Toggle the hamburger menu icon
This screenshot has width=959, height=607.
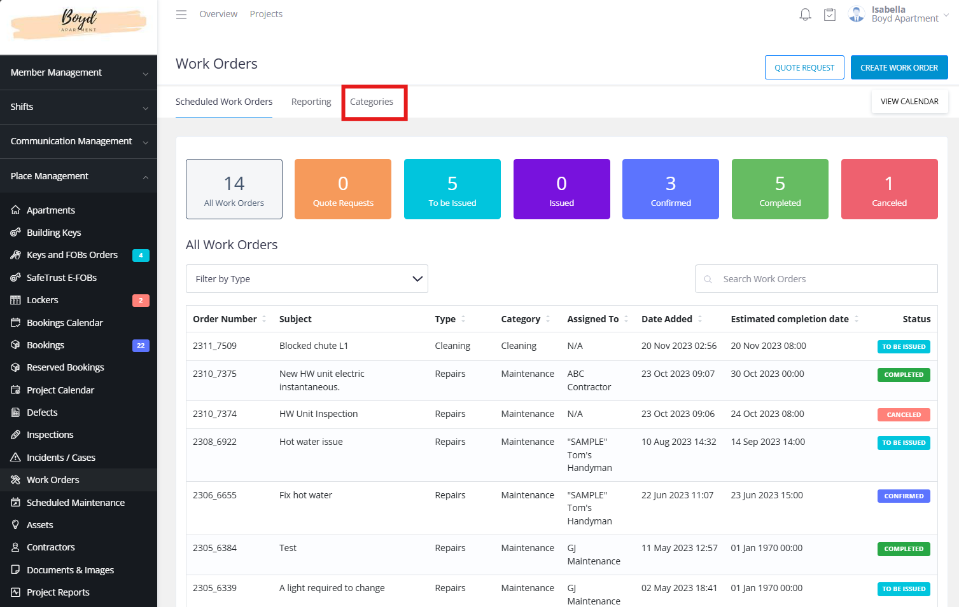[x=181, y=15]
